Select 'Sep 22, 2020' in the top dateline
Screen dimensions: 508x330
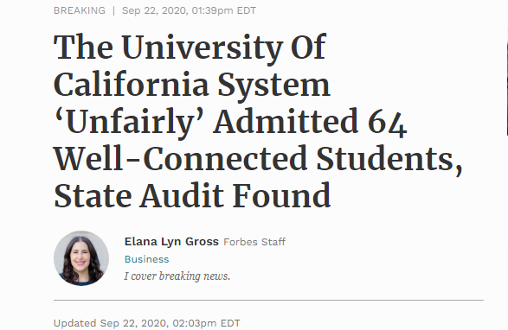(x=154, y=10)
